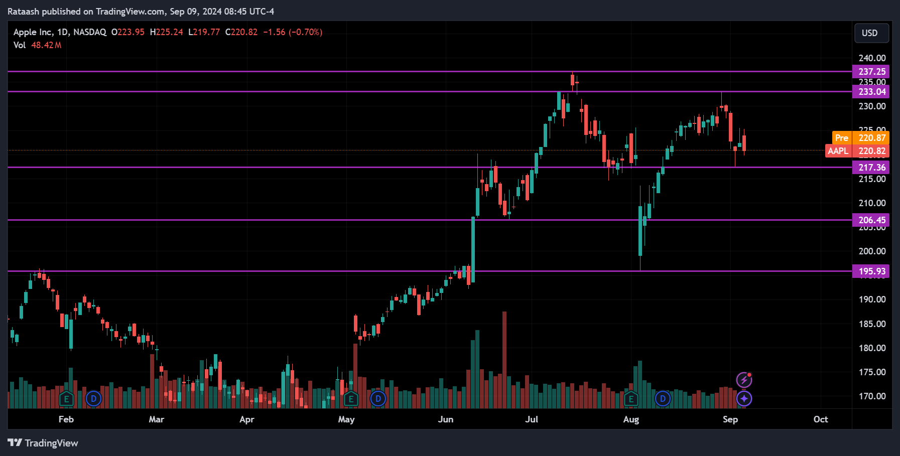Click the Jun label on time axis
This screenshot has height=456, width=900.
click(446, 419)
